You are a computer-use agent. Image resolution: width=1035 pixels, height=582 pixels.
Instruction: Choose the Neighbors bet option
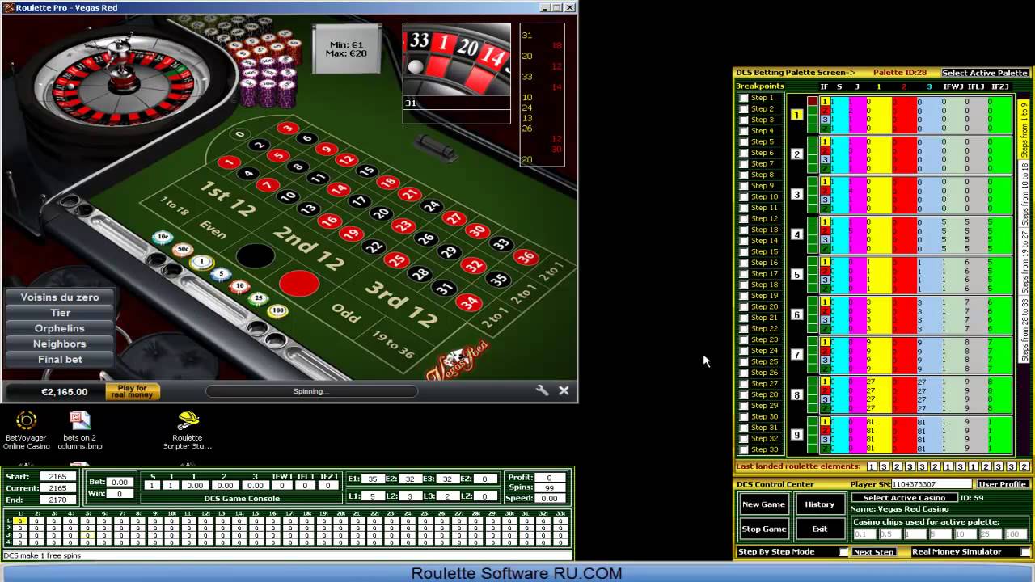click(x=60, y=344)
